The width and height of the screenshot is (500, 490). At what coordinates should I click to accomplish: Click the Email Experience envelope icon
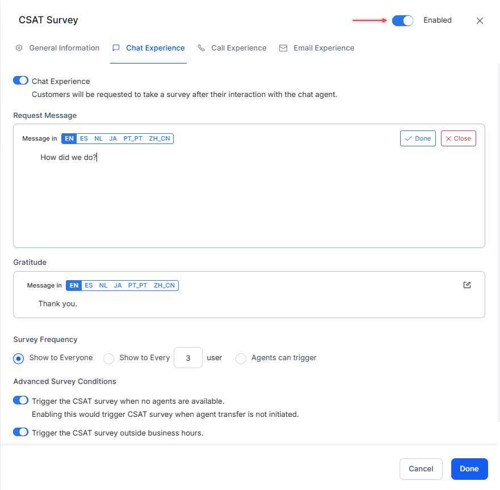tap(283, 48)
